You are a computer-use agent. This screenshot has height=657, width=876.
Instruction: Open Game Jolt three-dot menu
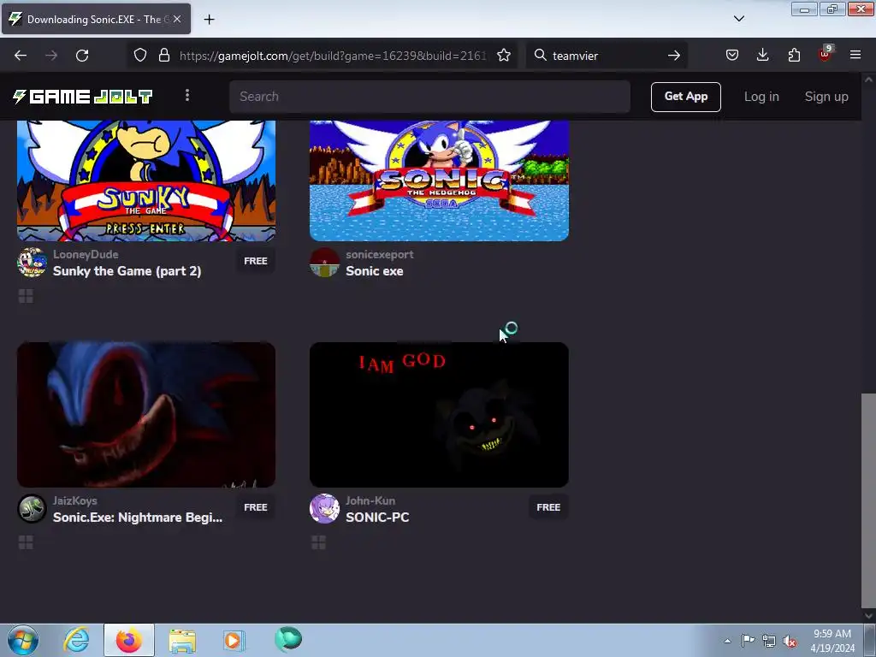click(187, 96)
